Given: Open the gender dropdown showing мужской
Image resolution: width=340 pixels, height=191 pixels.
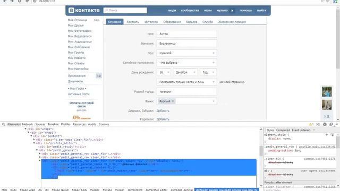Looking at the screenshot, I should coord(186,53).
